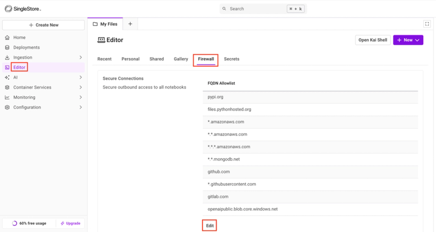Click the Create New button

pyautogui.click(x=44, y=25)
